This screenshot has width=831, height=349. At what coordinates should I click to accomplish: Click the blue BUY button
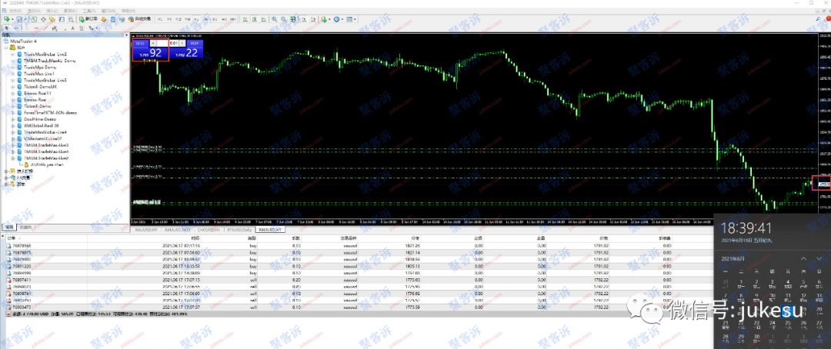pyautogui.click(x=195, y=43)
